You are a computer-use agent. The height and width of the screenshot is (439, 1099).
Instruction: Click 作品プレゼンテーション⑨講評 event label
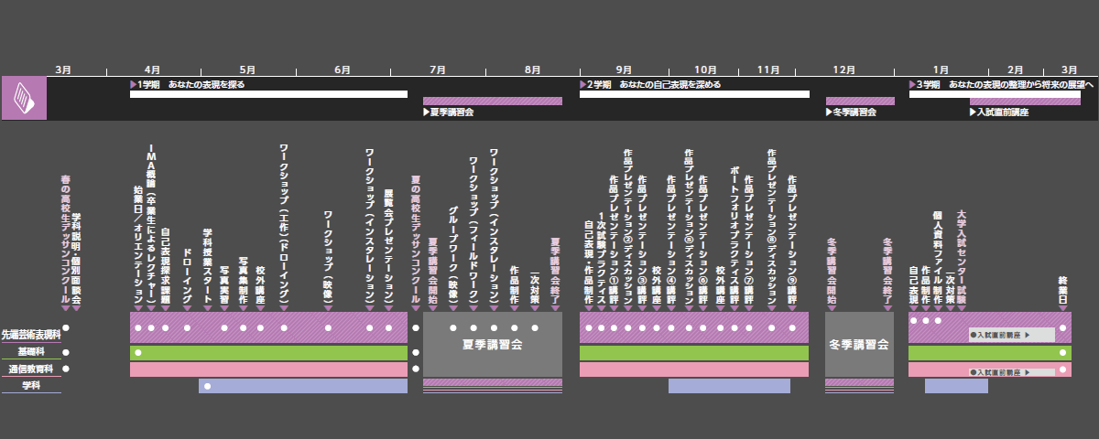[792, 241]
